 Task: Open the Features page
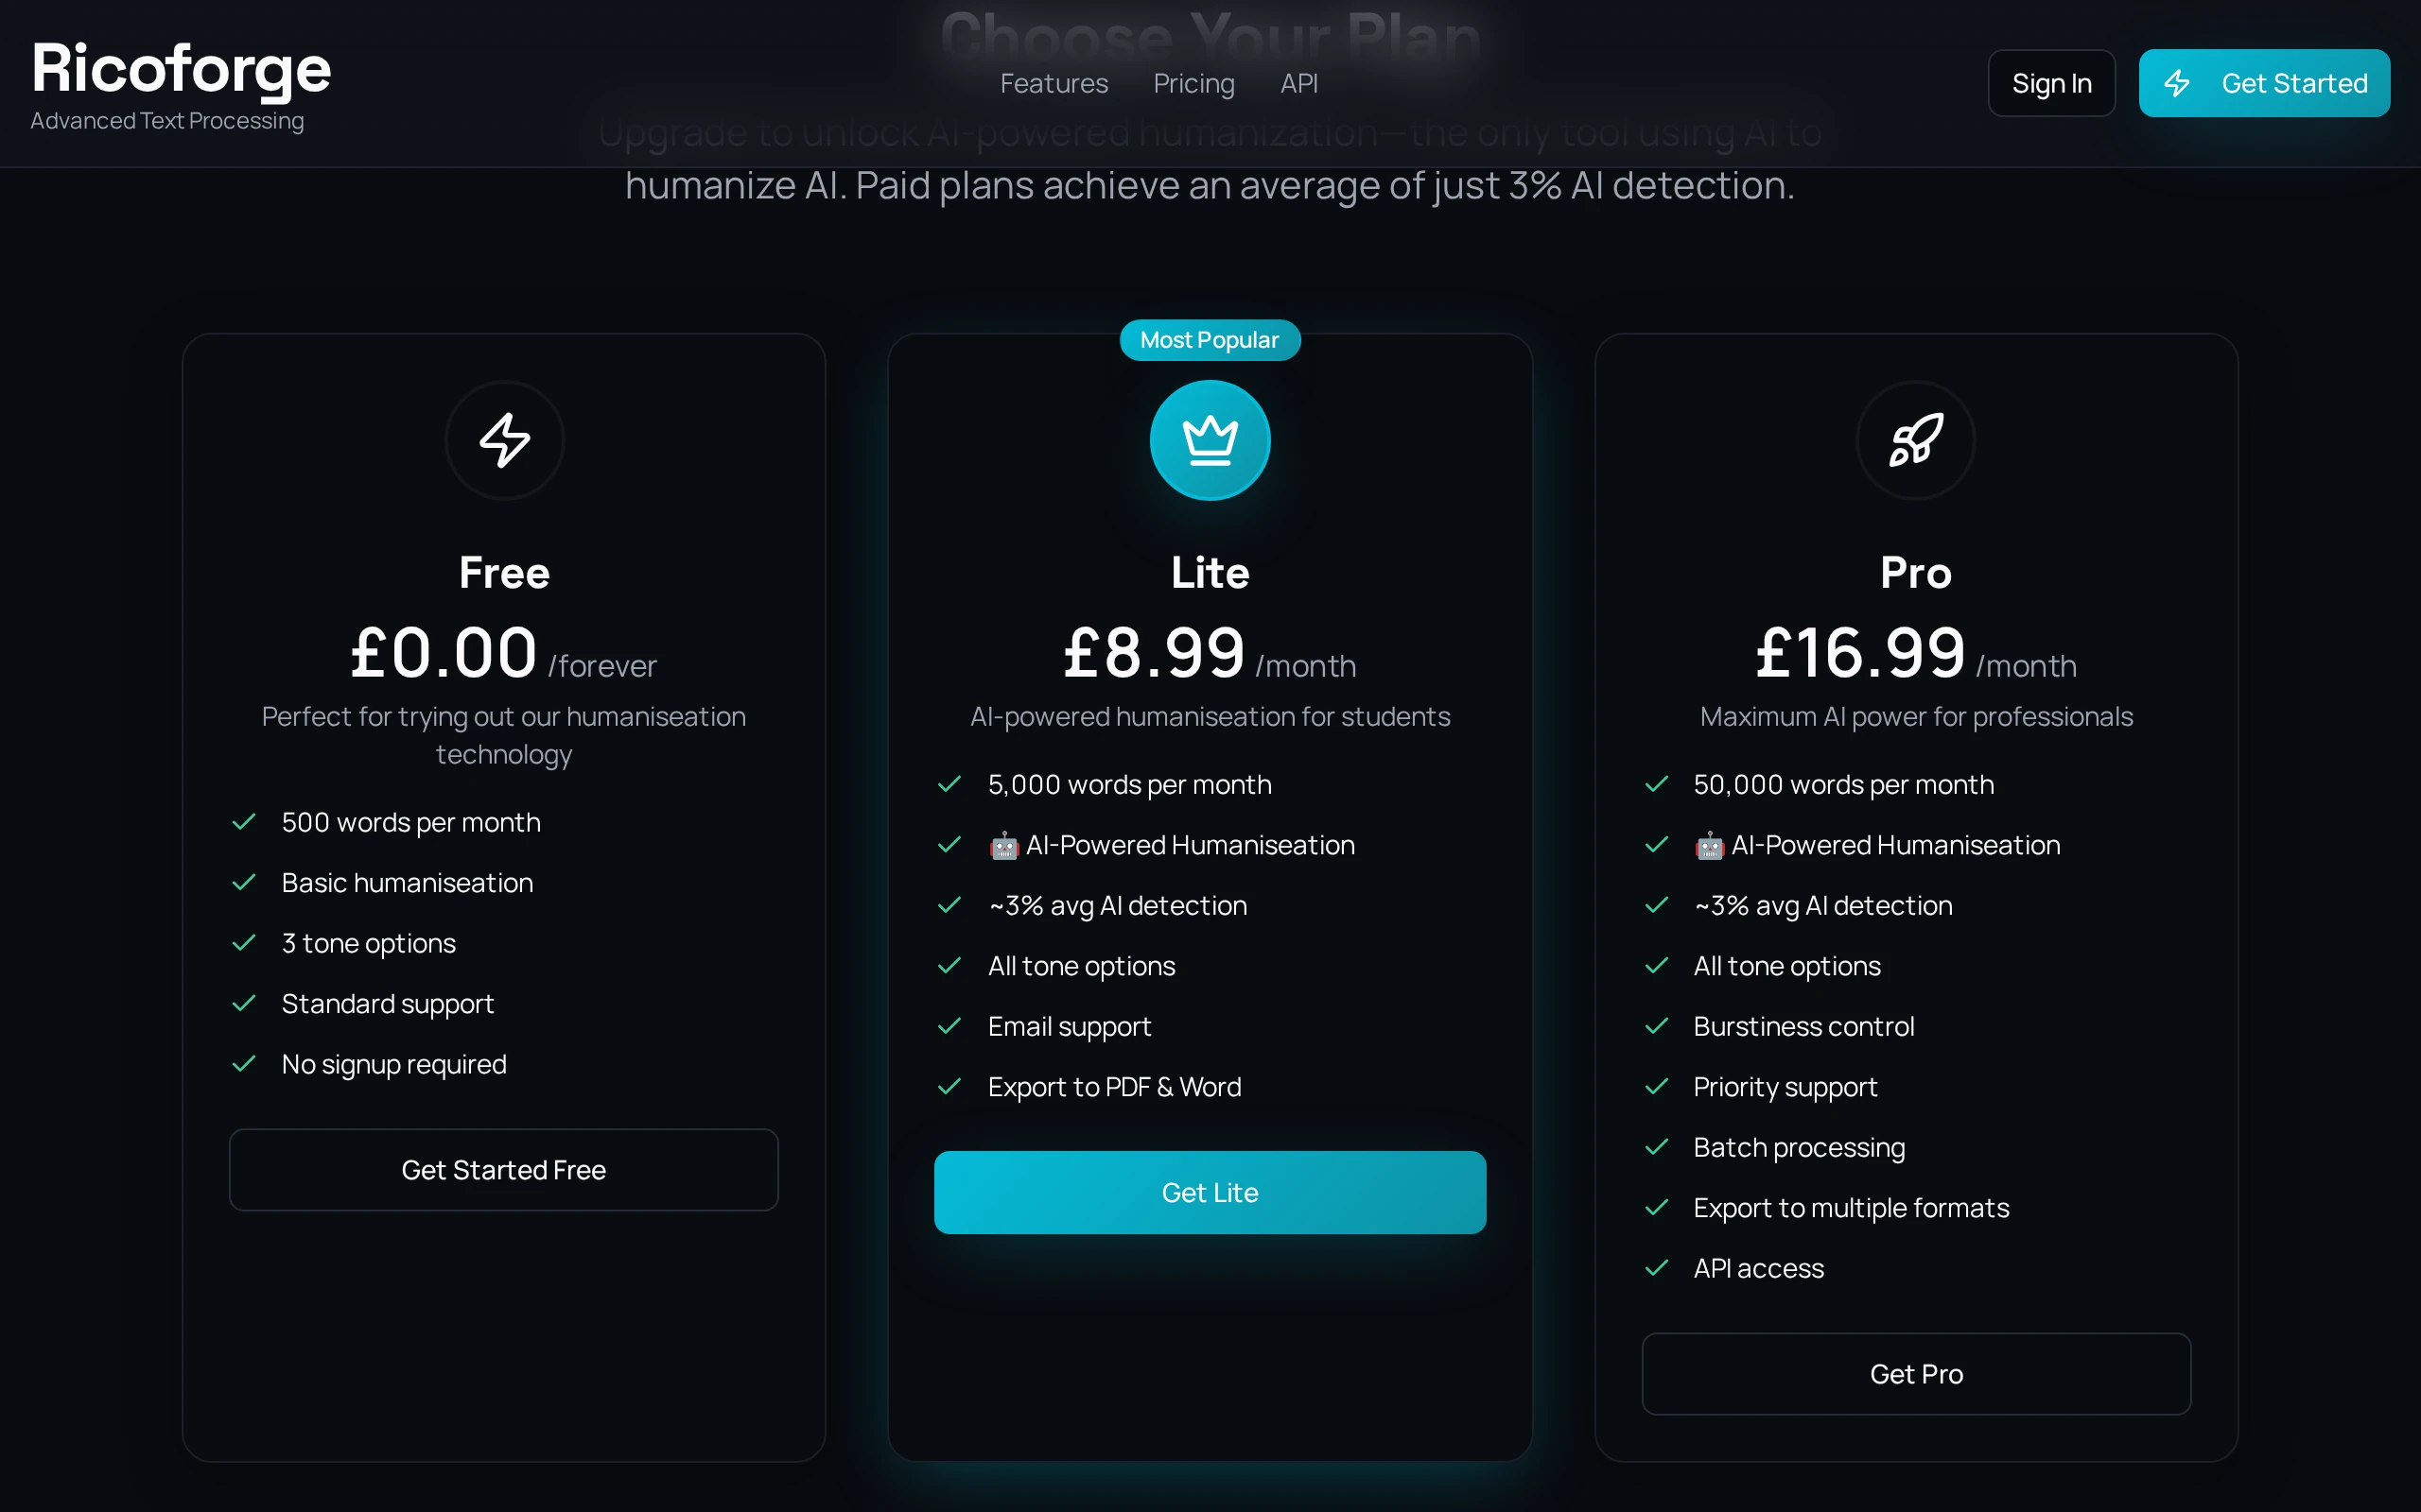(1054, 83)
